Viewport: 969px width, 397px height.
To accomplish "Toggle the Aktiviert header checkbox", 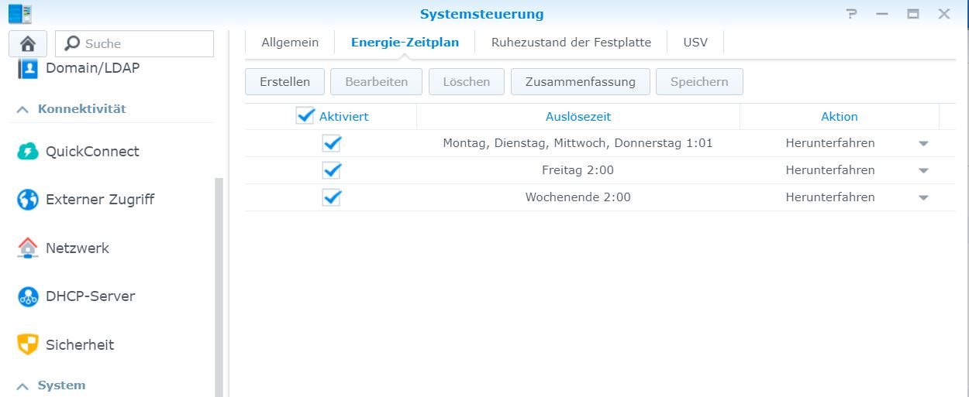I will pos(305,116).
